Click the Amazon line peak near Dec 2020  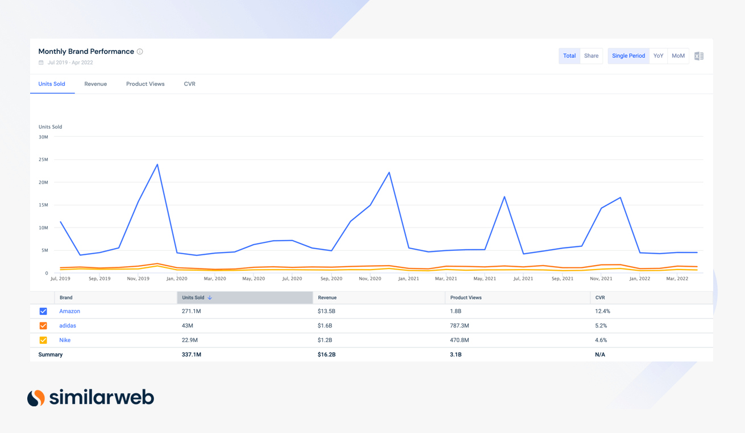click(x=389, y=172)
